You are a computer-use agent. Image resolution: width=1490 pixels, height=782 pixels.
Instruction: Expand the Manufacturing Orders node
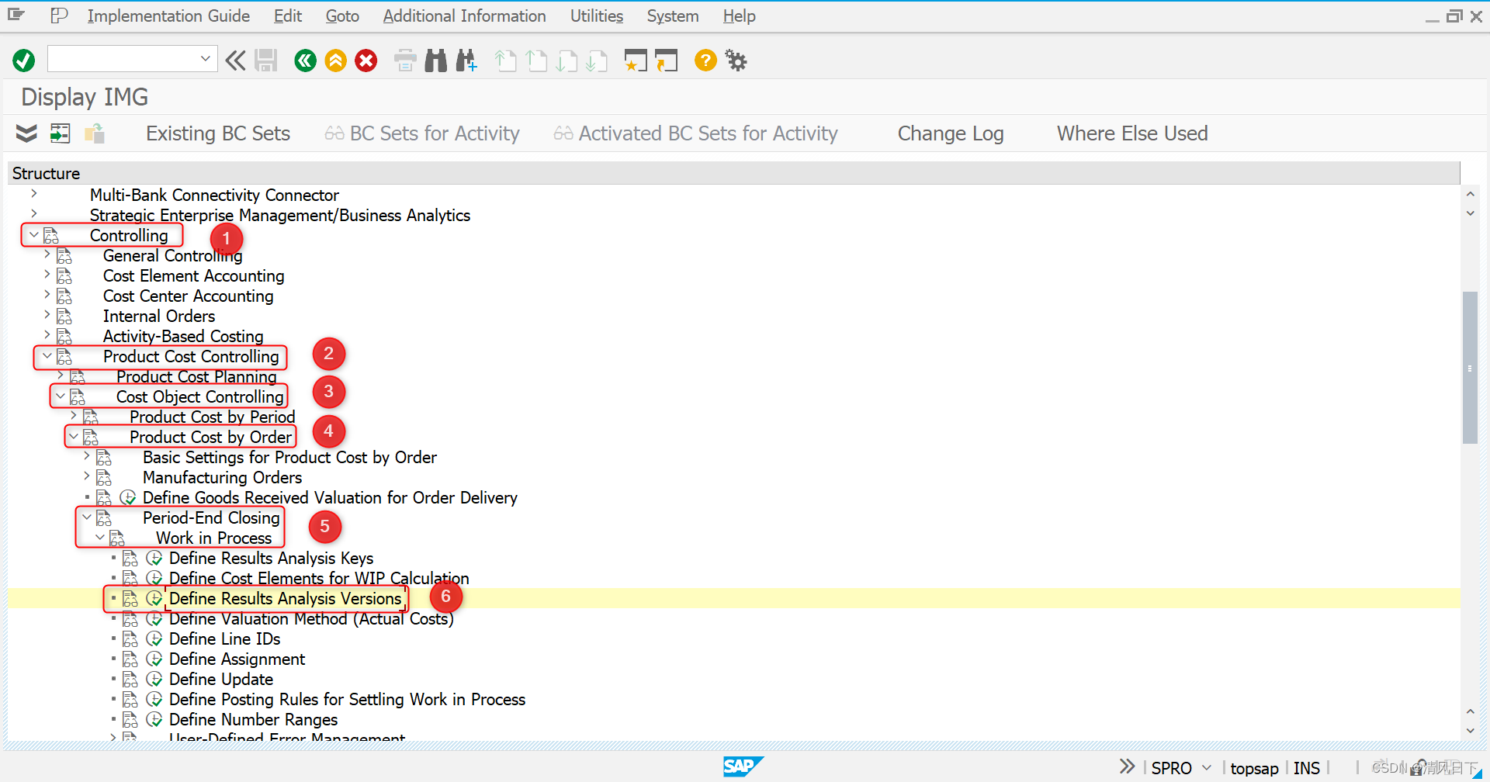click(x=87, y=476)
